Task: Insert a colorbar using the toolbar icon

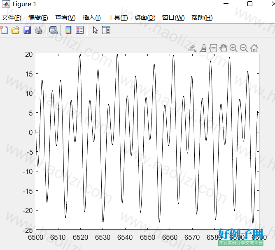Action: coord(68,30)
